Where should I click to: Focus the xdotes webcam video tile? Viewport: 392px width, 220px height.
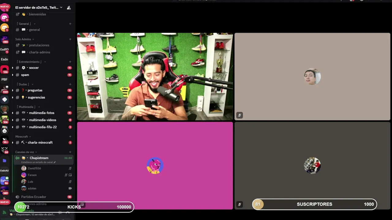click(x=155, y=77)
